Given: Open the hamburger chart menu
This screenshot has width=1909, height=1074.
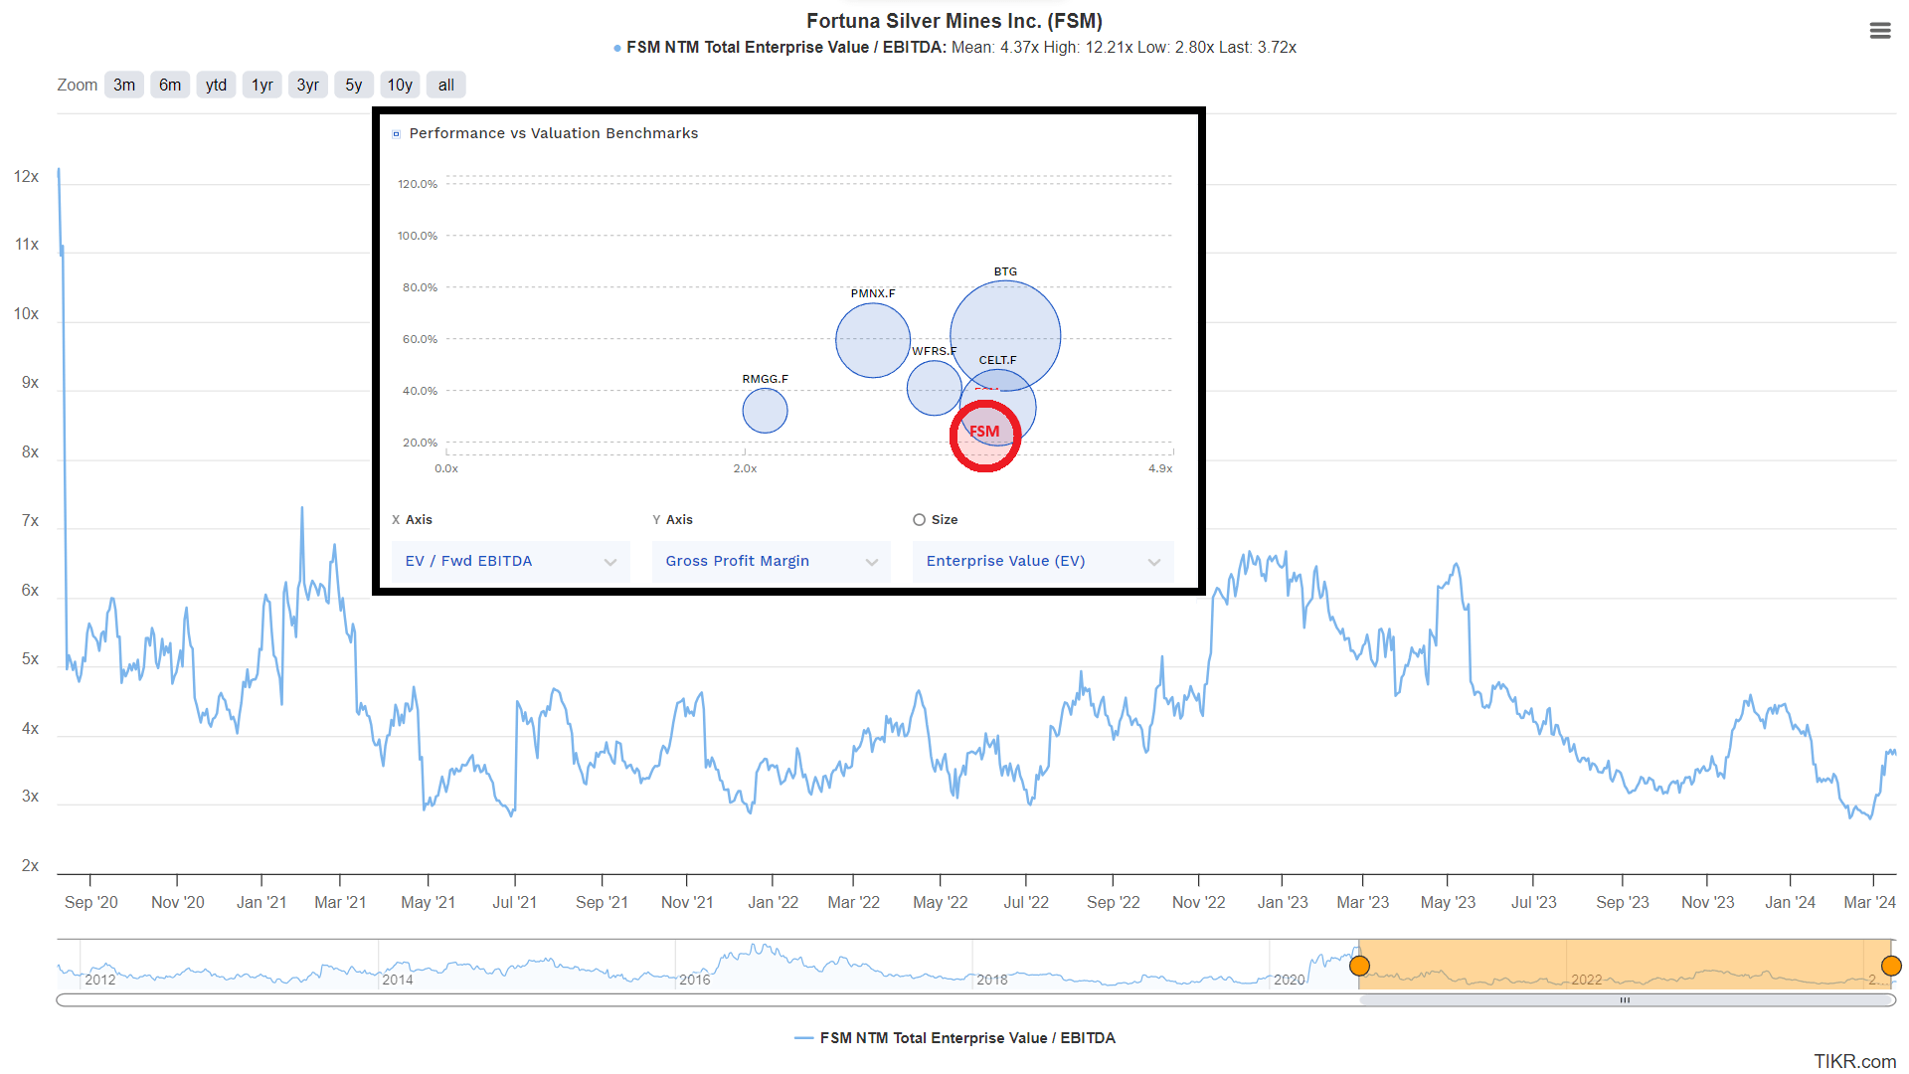Looking at the screenshot, I should pyautogui.click(x=1880, y=31).
